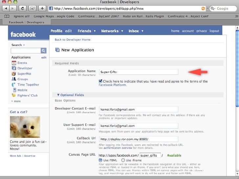The height and width of the screenshot is (179, 239).
Task: Click the scrollbar down arrow
Action: coord(237,174)
